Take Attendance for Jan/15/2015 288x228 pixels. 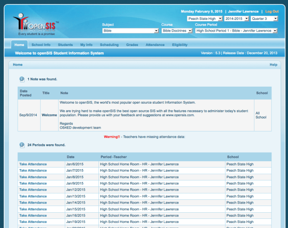[x=33, y=209]
